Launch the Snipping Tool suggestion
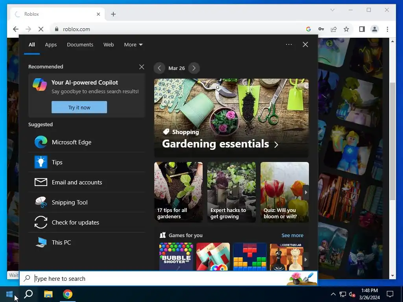 tap(87, 203)
